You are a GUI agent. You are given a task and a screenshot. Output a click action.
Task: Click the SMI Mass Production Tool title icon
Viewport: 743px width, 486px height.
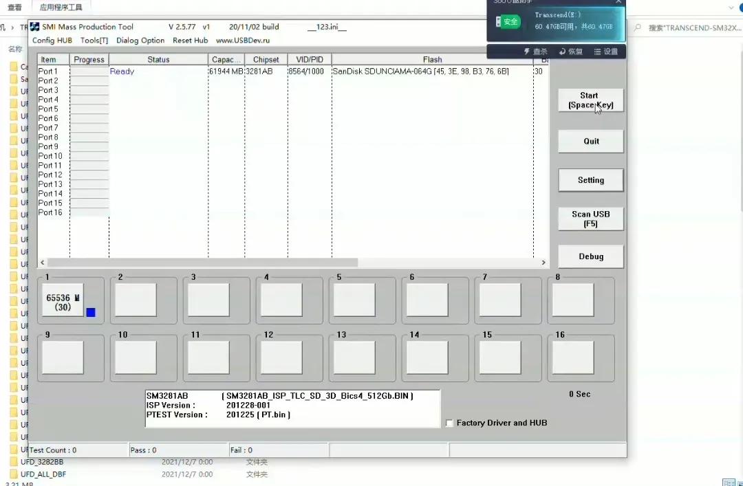(34, 27)
